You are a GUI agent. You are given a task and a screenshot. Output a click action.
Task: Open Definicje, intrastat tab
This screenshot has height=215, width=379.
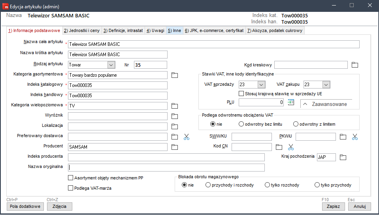(x=123, y=30)
